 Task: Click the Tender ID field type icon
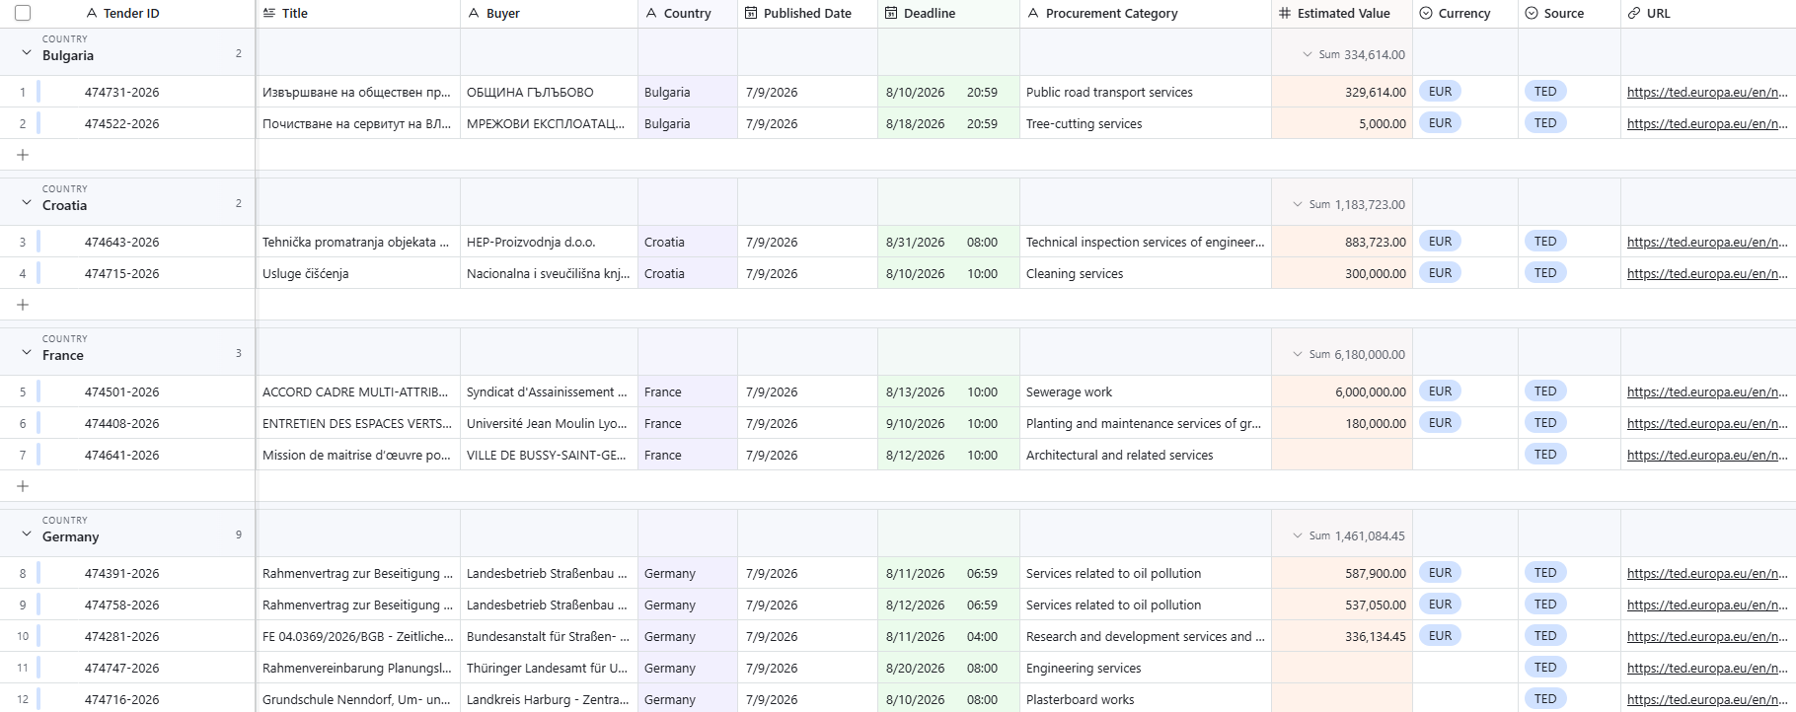(91, 14)
